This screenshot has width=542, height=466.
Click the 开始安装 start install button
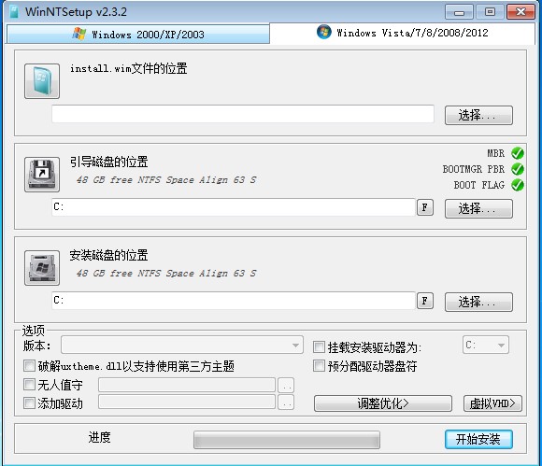478,440
